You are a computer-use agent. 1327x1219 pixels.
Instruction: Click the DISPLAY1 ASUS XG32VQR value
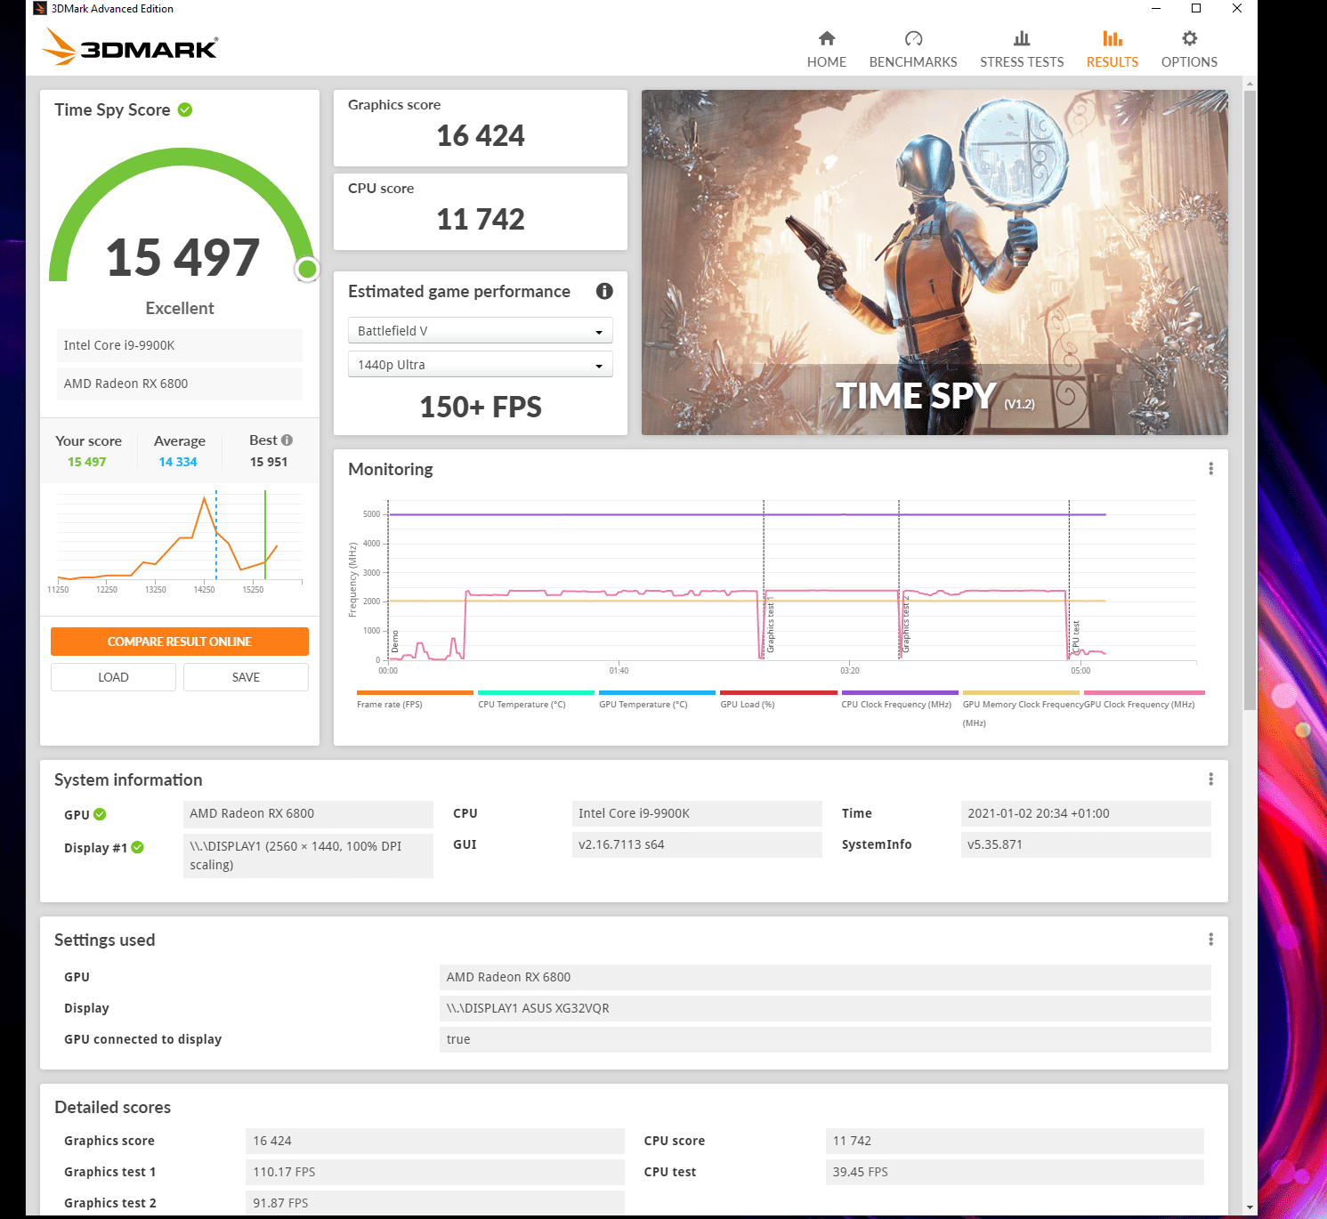[825, 1008]
